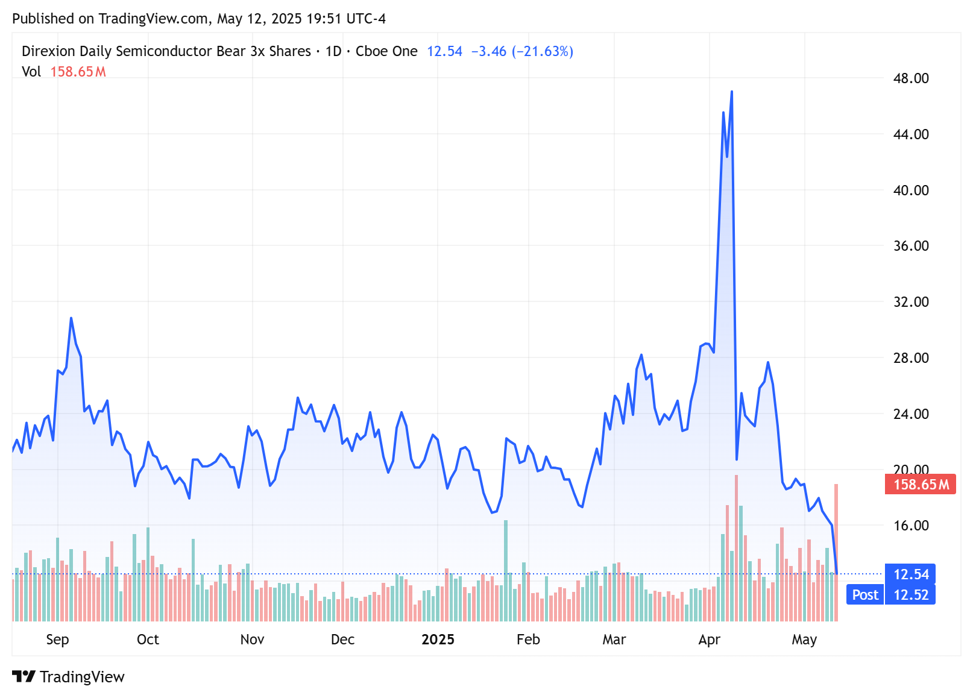973x698 pixels.
Task: Click the last red volume bar in May
Action: tap(836, 552)
